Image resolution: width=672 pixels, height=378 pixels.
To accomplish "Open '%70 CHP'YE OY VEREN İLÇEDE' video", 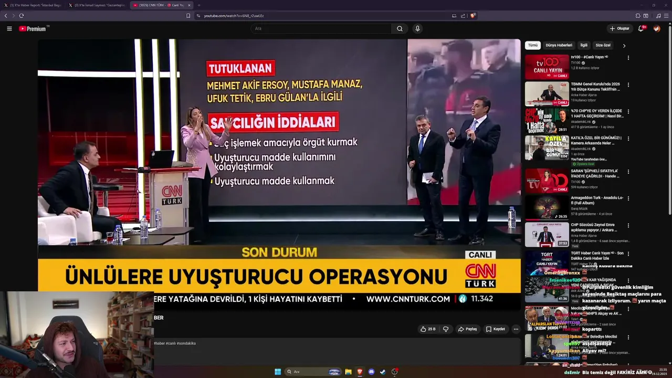I will 597,113.
